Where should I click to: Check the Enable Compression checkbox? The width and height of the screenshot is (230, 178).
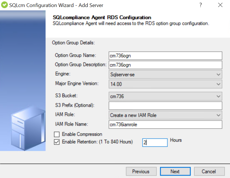[x=57, y=134]
